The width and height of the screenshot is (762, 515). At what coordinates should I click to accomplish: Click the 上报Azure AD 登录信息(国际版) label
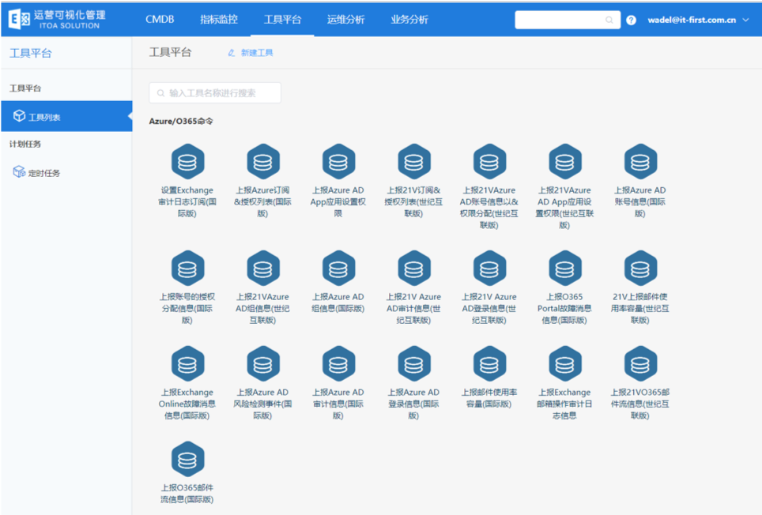tap(413, 404)
